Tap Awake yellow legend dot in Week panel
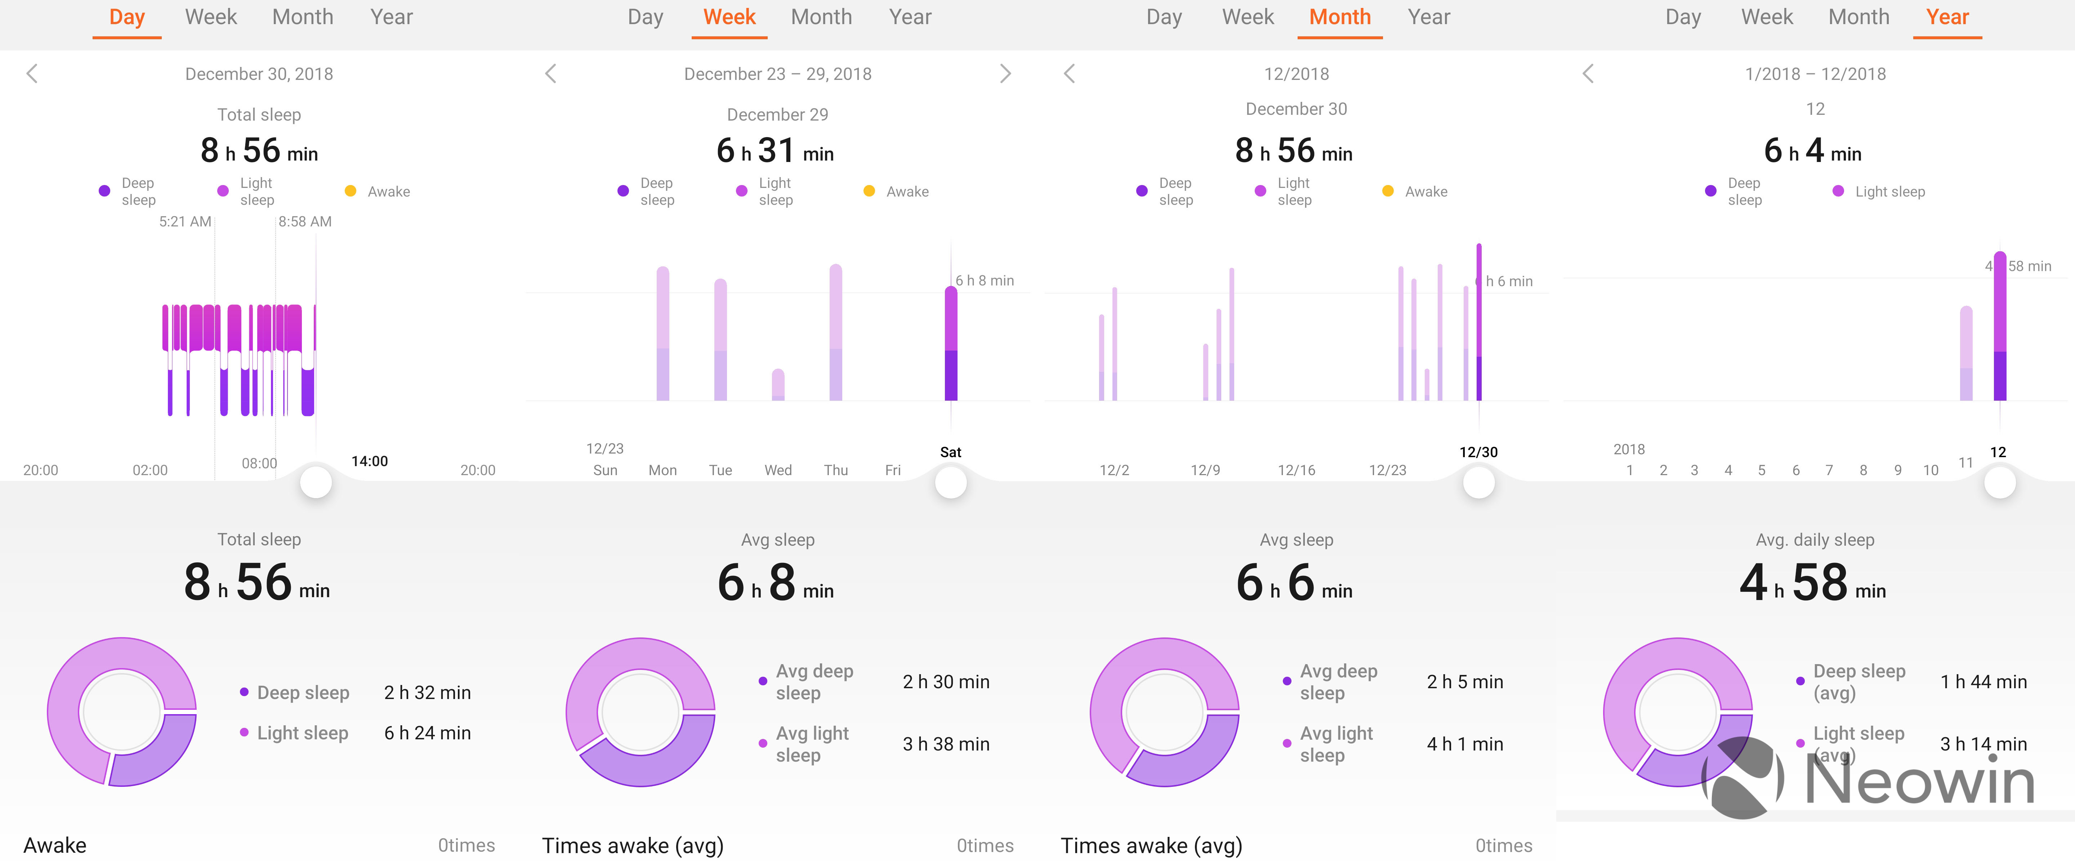The height and width of the screenshot is (861, 2075). (869, 191)
